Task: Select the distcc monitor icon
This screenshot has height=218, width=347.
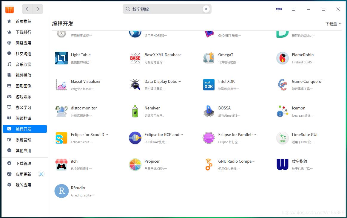Action: (x=61, y=111)
